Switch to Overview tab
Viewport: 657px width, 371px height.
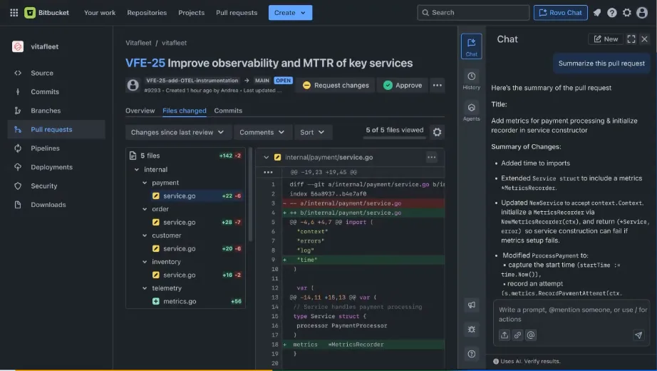[x=140, y=111]
